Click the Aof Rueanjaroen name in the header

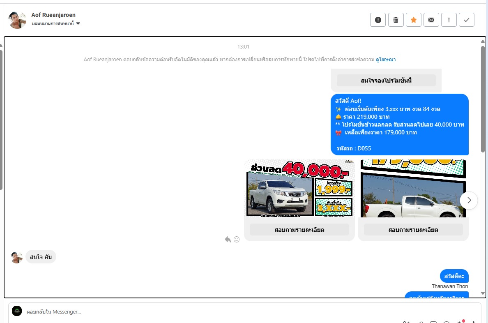point(53,15)
